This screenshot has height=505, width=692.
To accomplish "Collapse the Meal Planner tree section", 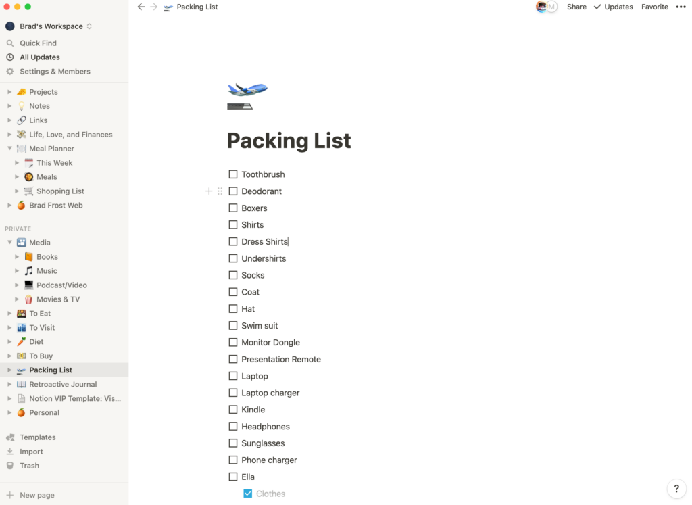I will pyautogui.click(x=9, y=149).
